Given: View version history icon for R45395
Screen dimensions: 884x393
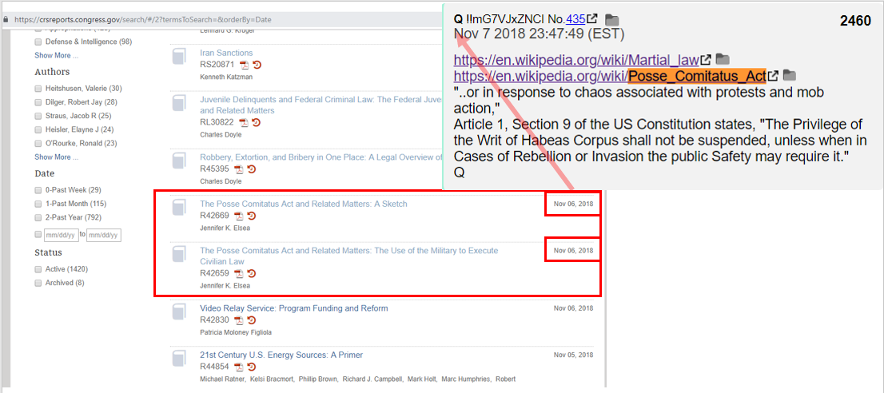Looking at the screenshot, I should pos(252,169).
